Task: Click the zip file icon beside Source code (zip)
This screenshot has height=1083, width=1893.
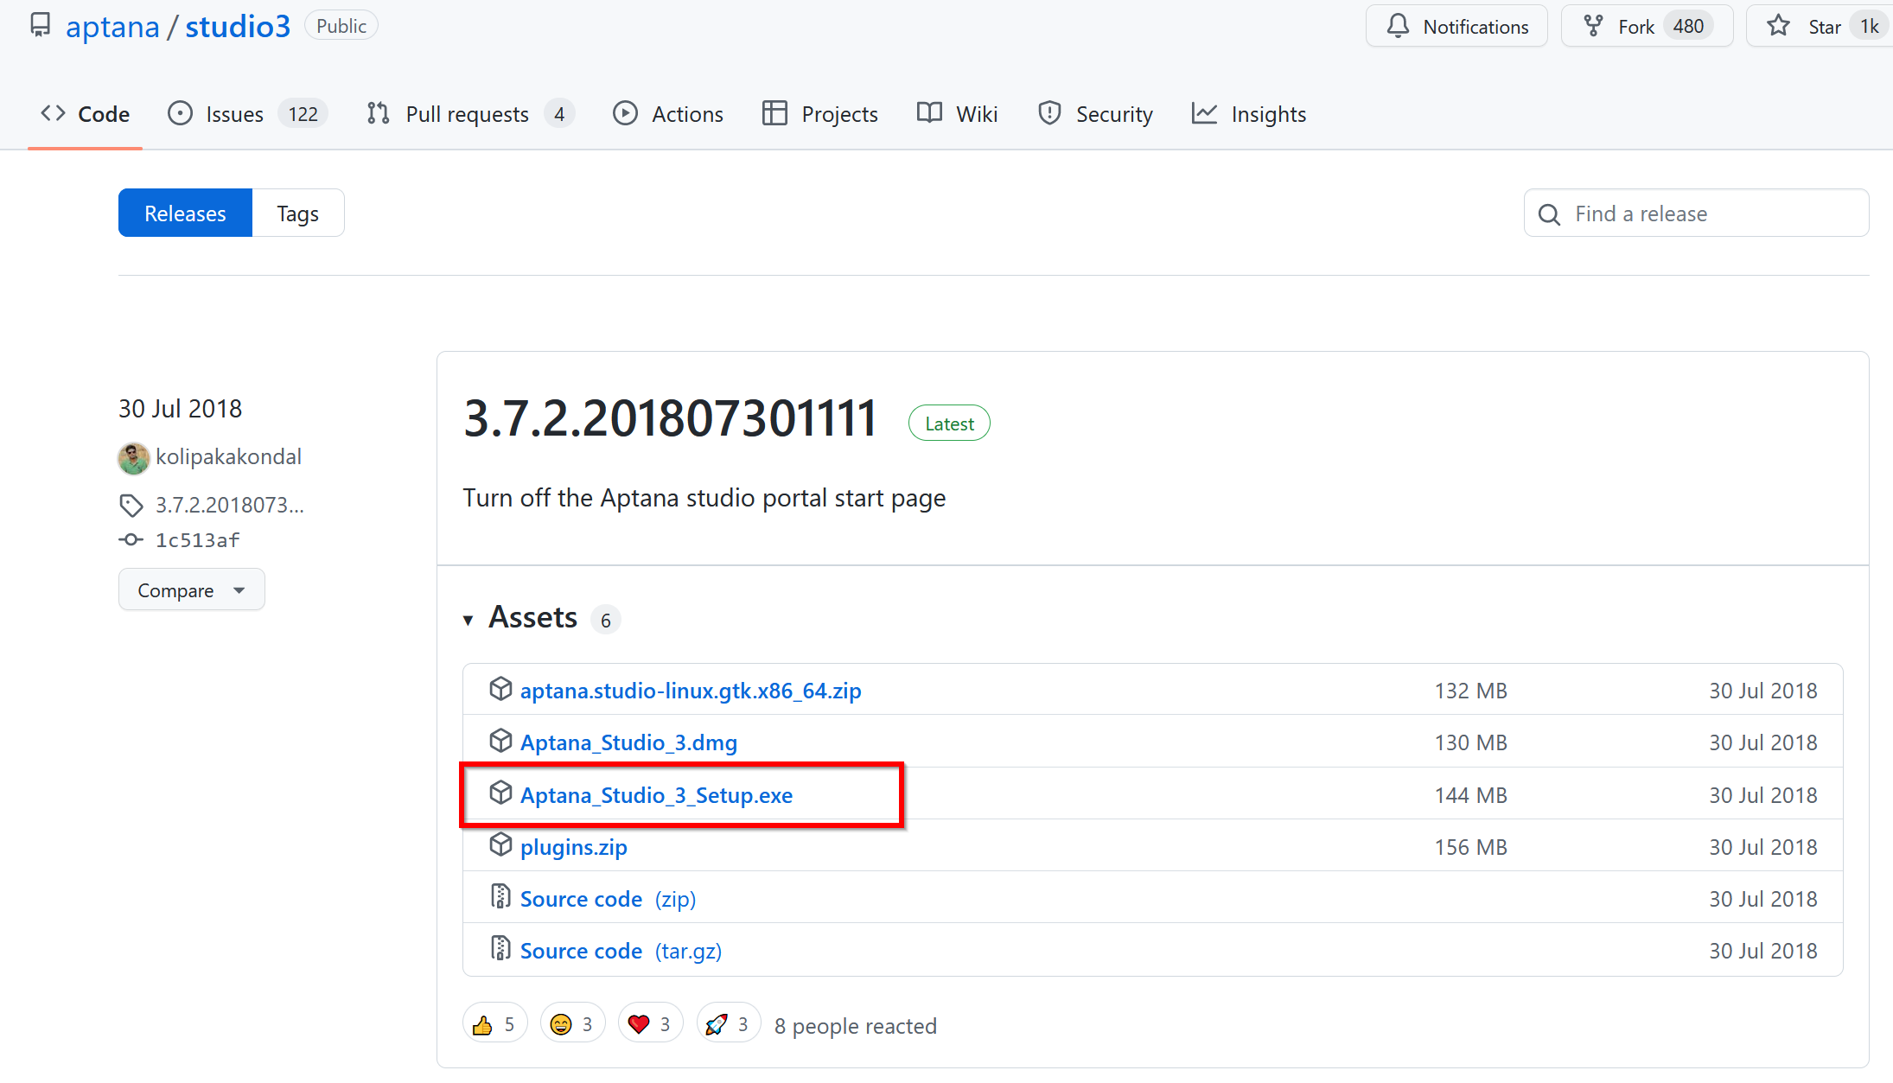Action: click(x=500, y=897)
